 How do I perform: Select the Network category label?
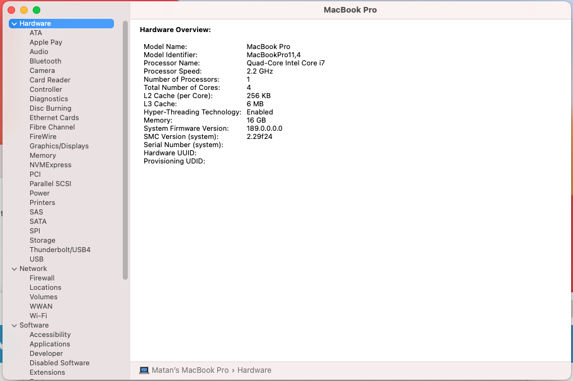coord(33,268)
